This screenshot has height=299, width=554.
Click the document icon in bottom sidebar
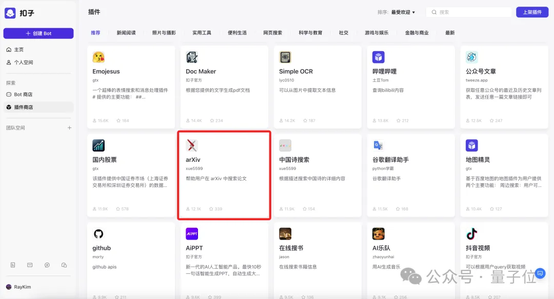coord(13,265)
